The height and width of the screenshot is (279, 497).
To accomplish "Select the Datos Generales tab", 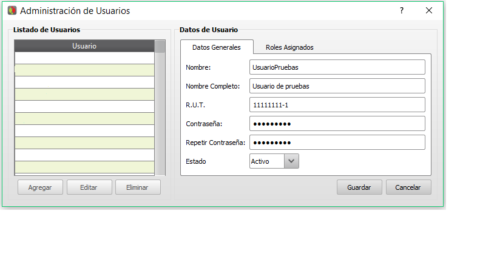I will tap(216, 47).
